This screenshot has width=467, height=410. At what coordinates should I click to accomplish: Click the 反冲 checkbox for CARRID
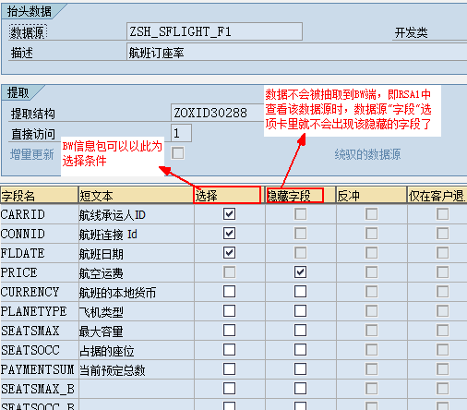(x=371, y=214)
